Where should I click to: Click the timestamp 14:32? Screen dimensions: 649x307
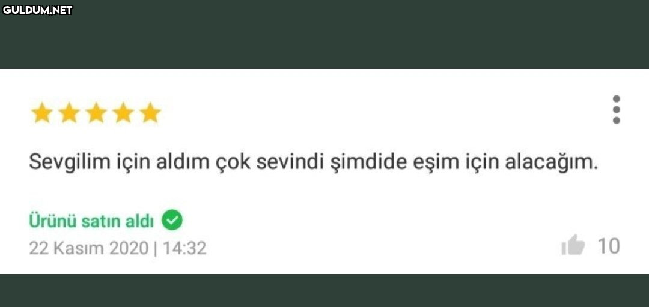184,249
